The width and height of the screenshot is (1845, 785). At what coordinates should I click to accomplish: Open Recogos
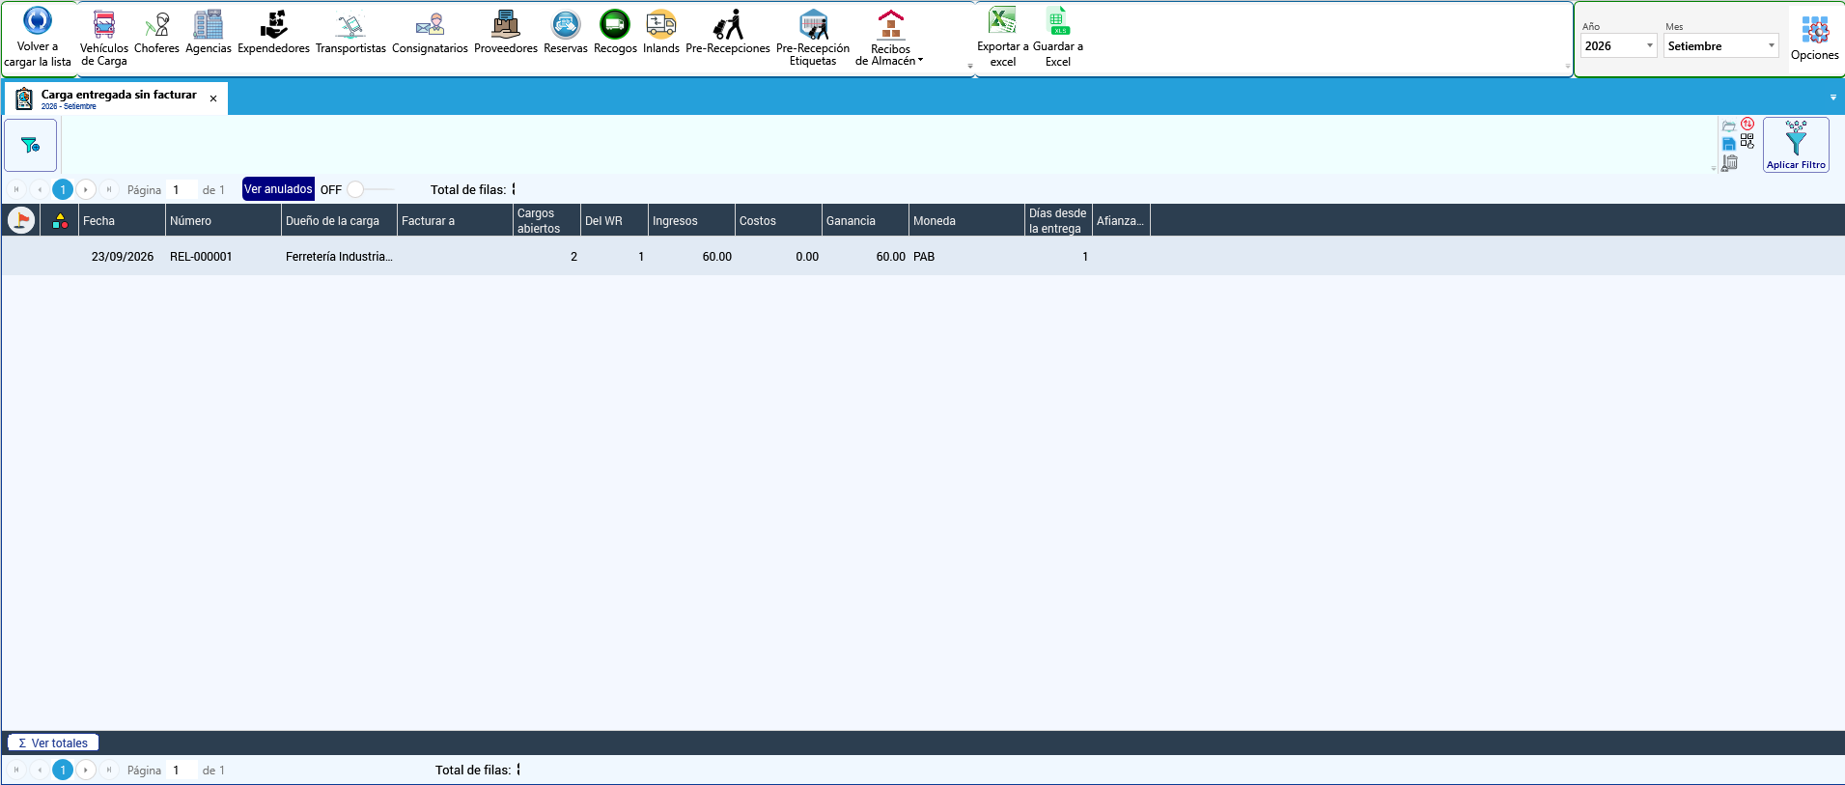pos(615,33)
